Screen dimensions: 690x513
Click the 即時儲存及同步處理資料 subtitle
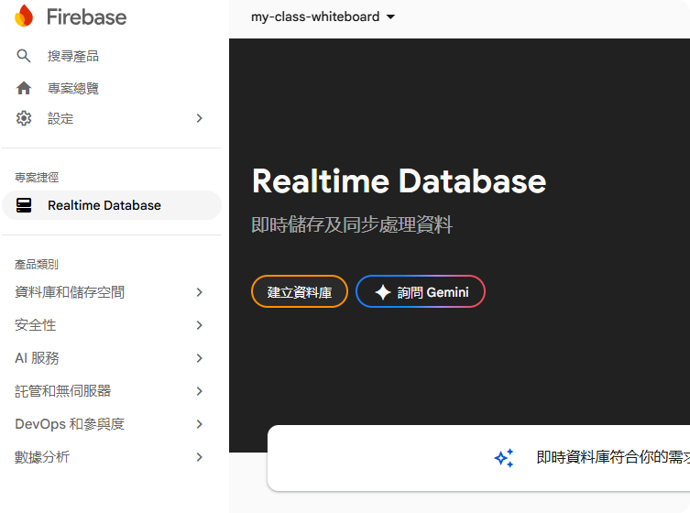point(352,224)
